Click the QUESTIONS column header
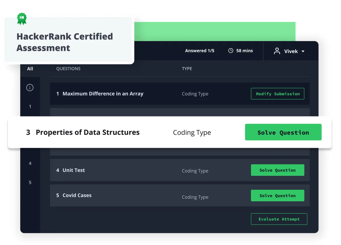This screenshot has width=341, height=245. point(68,68)
